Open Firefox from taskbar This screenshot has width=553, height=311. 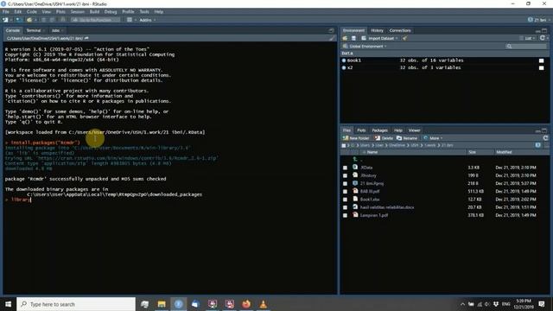(x=246, y=304)
